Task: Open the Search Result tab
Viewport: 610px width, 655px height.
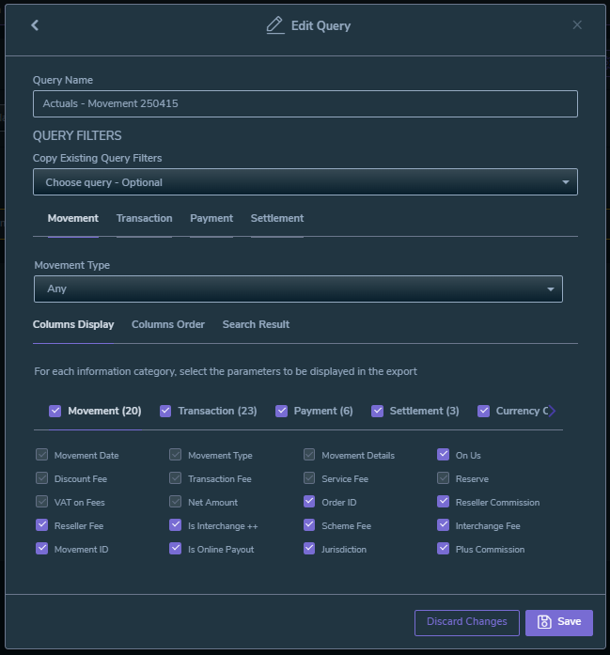Action: (256, 324)
